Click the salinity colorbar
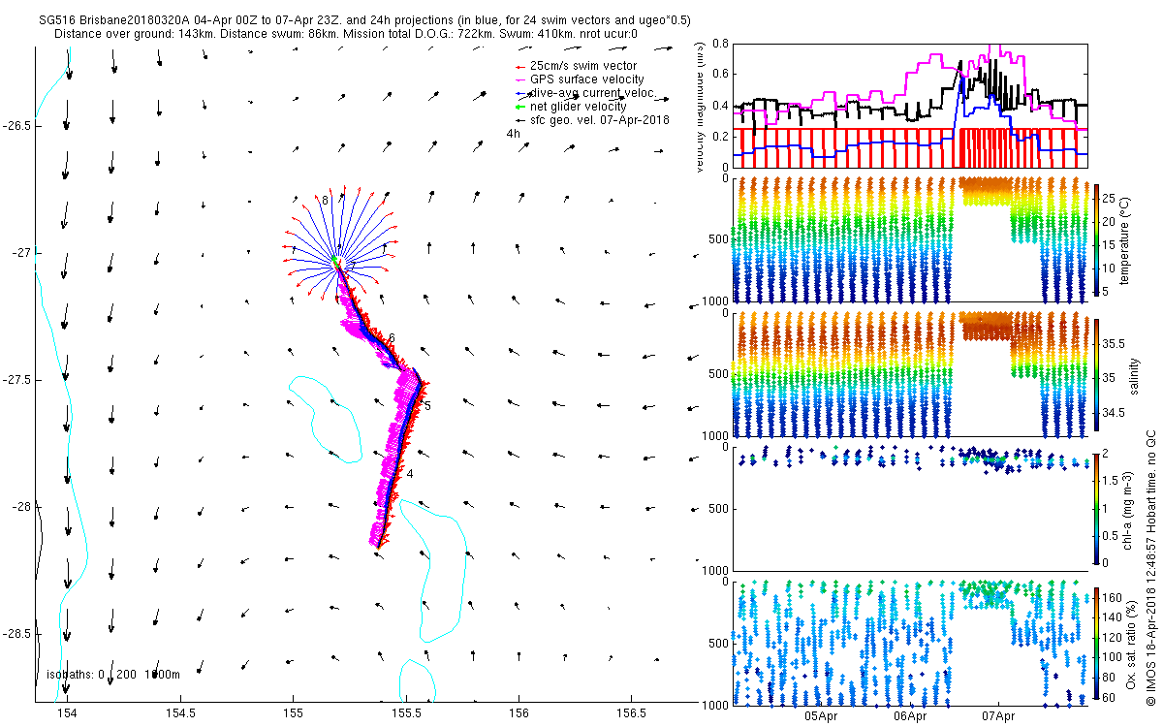This screenshot has width=1163, height=727. pyautogui.click(x=1096, y=373)
